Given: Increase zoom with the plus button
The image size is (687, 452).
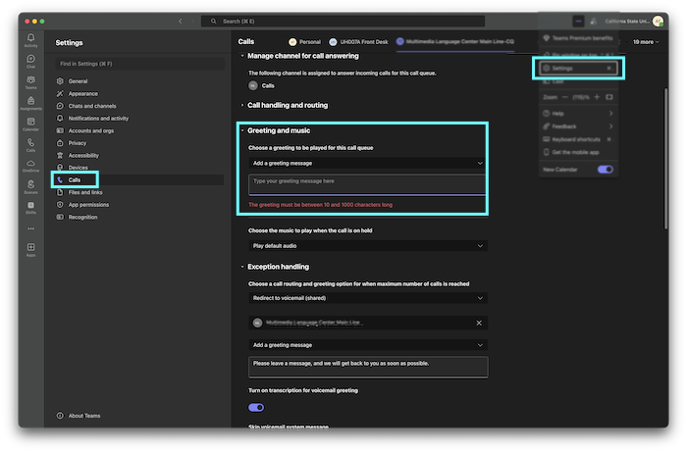Looking at the screenshot, I should 597,98.
